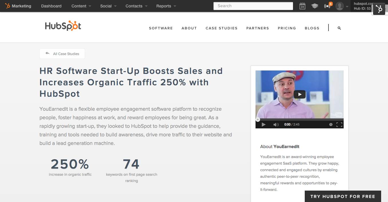388x202 pixels.
Task: Expand the Social dropdown menu
Action: (x=108, y=6)
